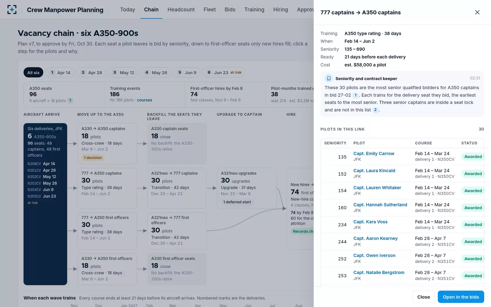The width and height of the screenshot is (491, 307).
Task: Filter to delivery 3, May 12
Action: [x=123, y=73]
